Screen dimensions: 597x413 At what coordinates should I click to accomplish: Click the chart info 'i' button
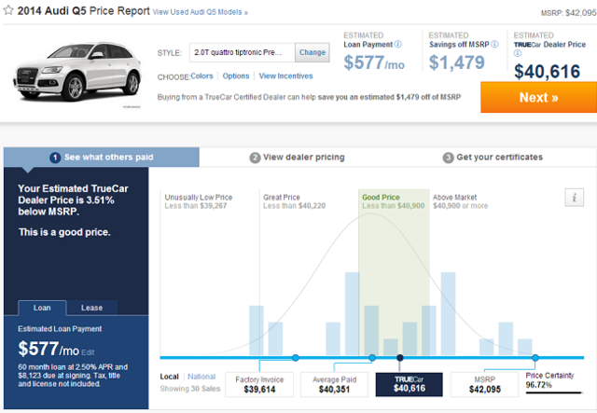(x=575, y=197)
